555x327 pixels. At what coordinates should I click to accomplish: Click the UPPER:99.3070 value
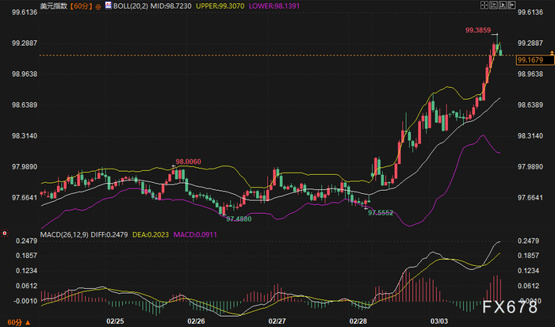(x=220, y=6)
